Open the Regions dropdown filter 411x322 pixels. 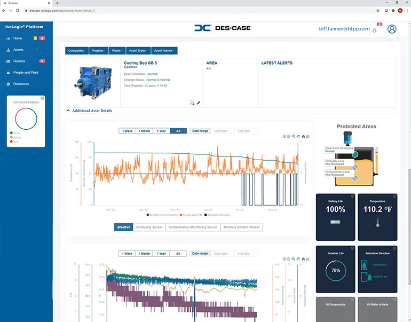coord(99,51)
